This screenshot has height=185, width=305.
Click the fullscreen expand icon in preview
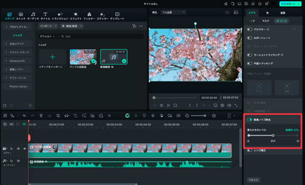[236, 105]
